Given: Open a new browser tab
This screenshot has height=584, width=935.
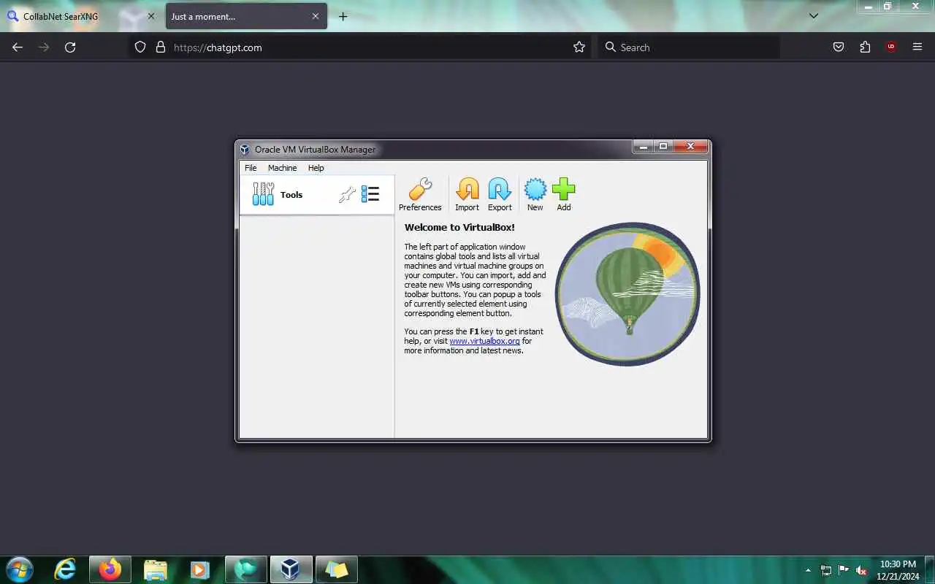Looking at the screenshot, I should [343, 16].
